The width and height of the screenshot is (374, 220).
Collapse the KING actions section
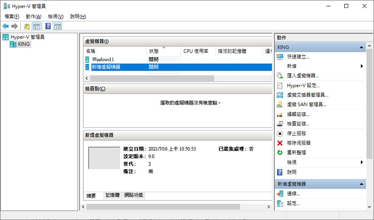pyautogui.click(x=361, y=48)
